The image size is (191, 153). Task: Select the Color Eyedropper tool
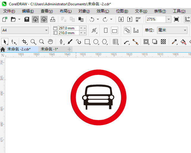coord(174,42)
